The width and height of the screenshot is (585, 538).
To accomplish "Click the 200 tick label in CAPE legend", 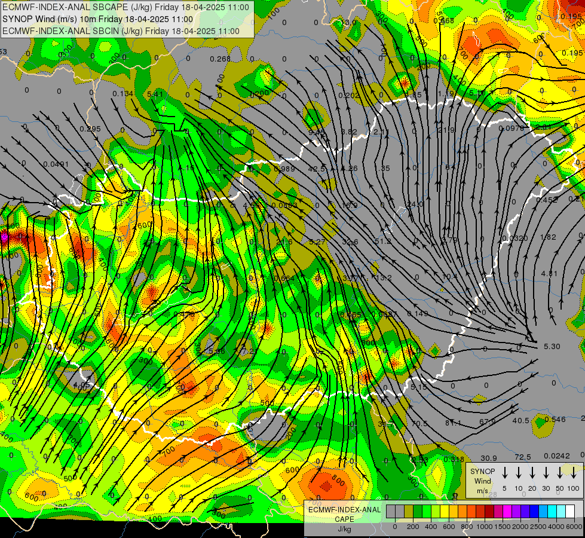I will tap(413, 527).
